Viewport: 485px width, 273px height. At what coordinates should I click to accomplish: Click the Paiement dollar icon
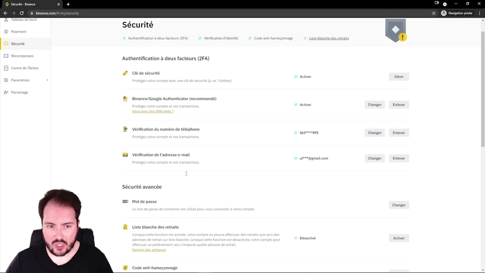pos(6,31)
